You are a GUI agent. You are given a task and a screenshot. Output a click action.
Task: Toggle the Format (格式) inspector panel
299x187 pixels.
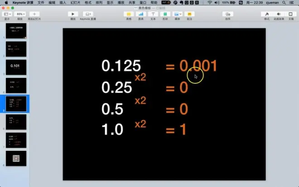click(x=267, y=14)
